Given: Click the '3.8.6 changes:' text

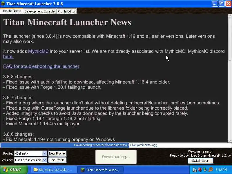Looking at the screenshot, I should [x=18, y=134].
